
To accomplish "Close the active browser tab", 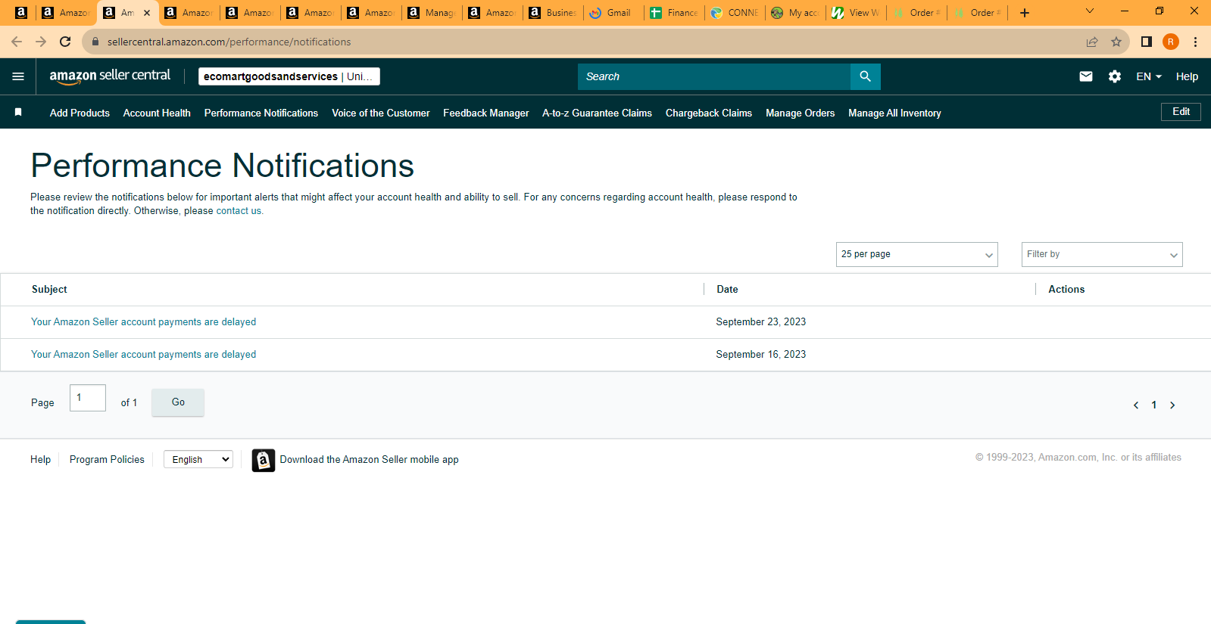I will point(147,13).
